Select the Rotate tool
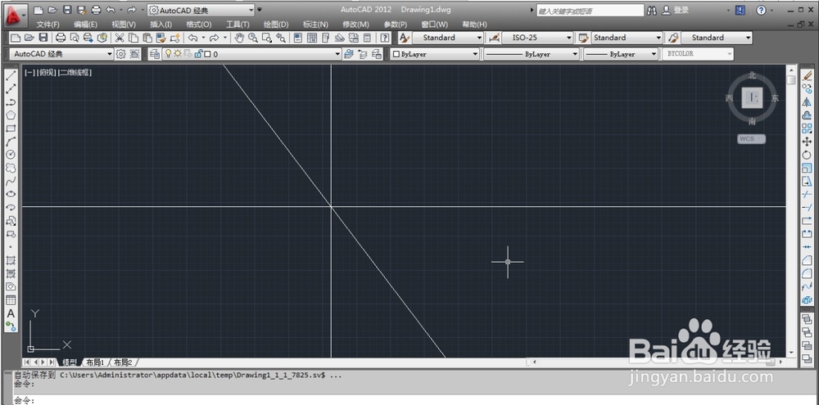This screenshot has height=405, width=819. coord(807,155)
